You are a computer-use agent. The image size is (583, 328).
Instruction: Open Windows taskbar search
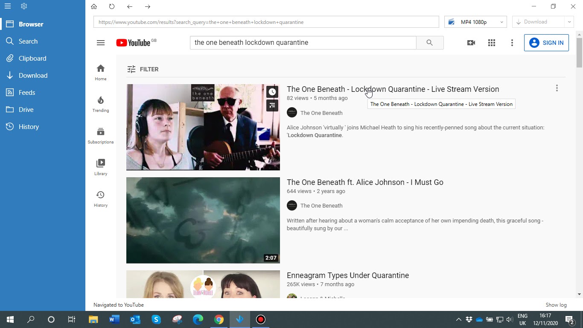(x=31, y=319)
